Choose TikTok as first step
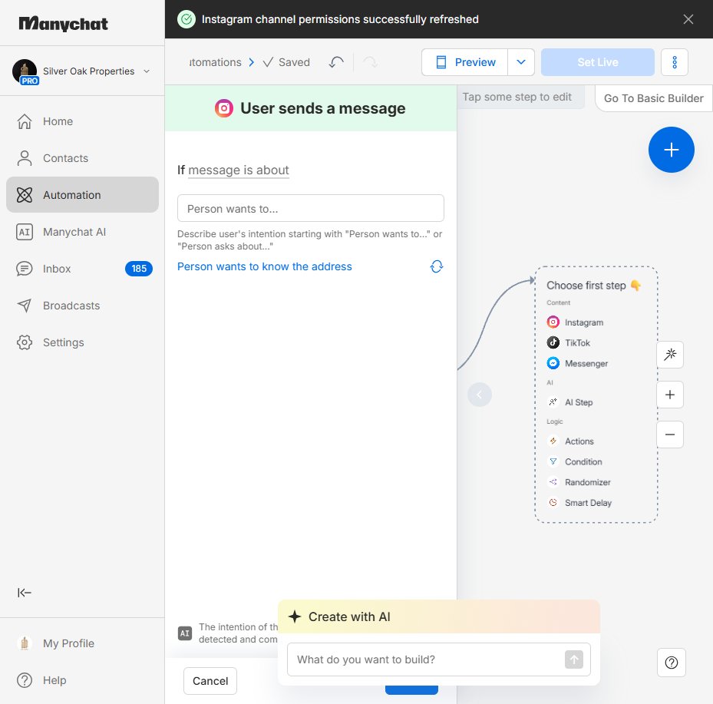The height and width of the screenshot is (704, 713). click(x=577, y=343)
